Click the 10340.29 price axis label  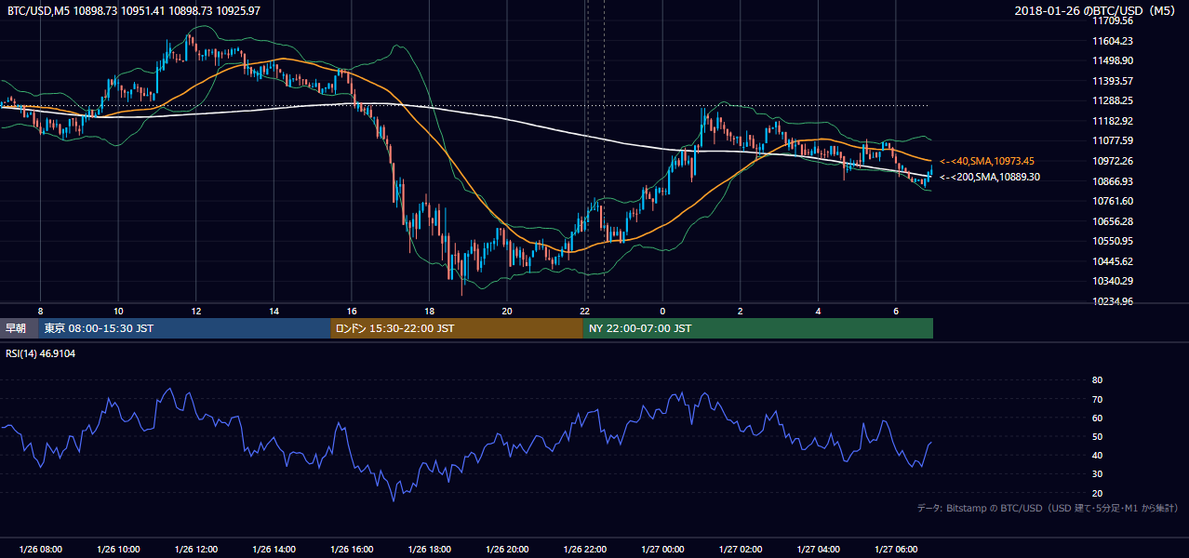click(1113, 281)
